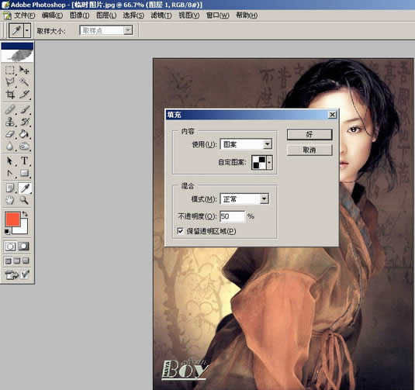This screenshot has height=390, width=415.
Task: Click the 取消 cancel button
Action: coord(310,150)
